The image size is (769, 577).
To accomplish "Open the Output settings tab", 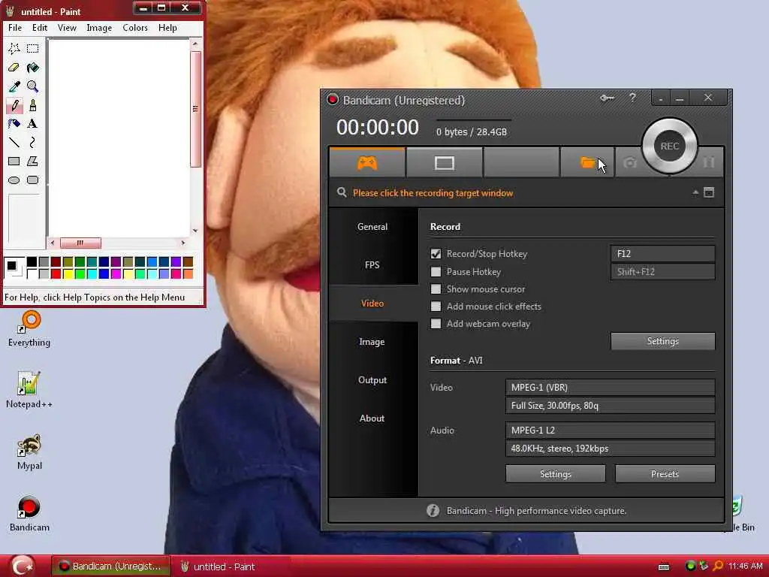I will point(372,379).
